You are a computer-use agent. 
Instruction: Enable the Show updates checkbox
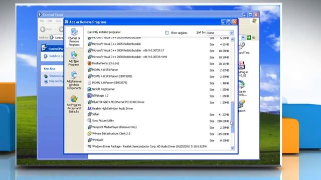click(x=167, y=32)
